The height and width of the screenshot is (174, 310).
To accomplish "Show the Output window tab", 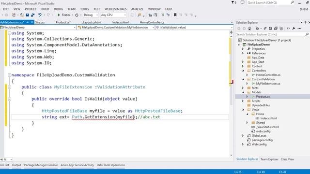I will [16, 165].
